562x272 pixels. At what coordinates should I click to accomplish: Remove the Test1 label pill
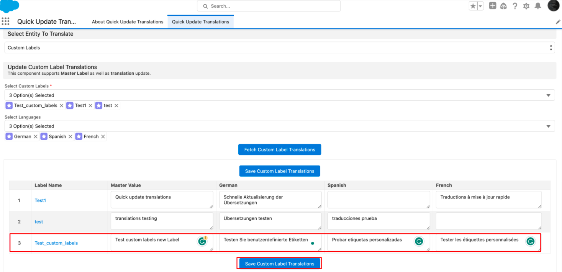click(x=90, y=106)
